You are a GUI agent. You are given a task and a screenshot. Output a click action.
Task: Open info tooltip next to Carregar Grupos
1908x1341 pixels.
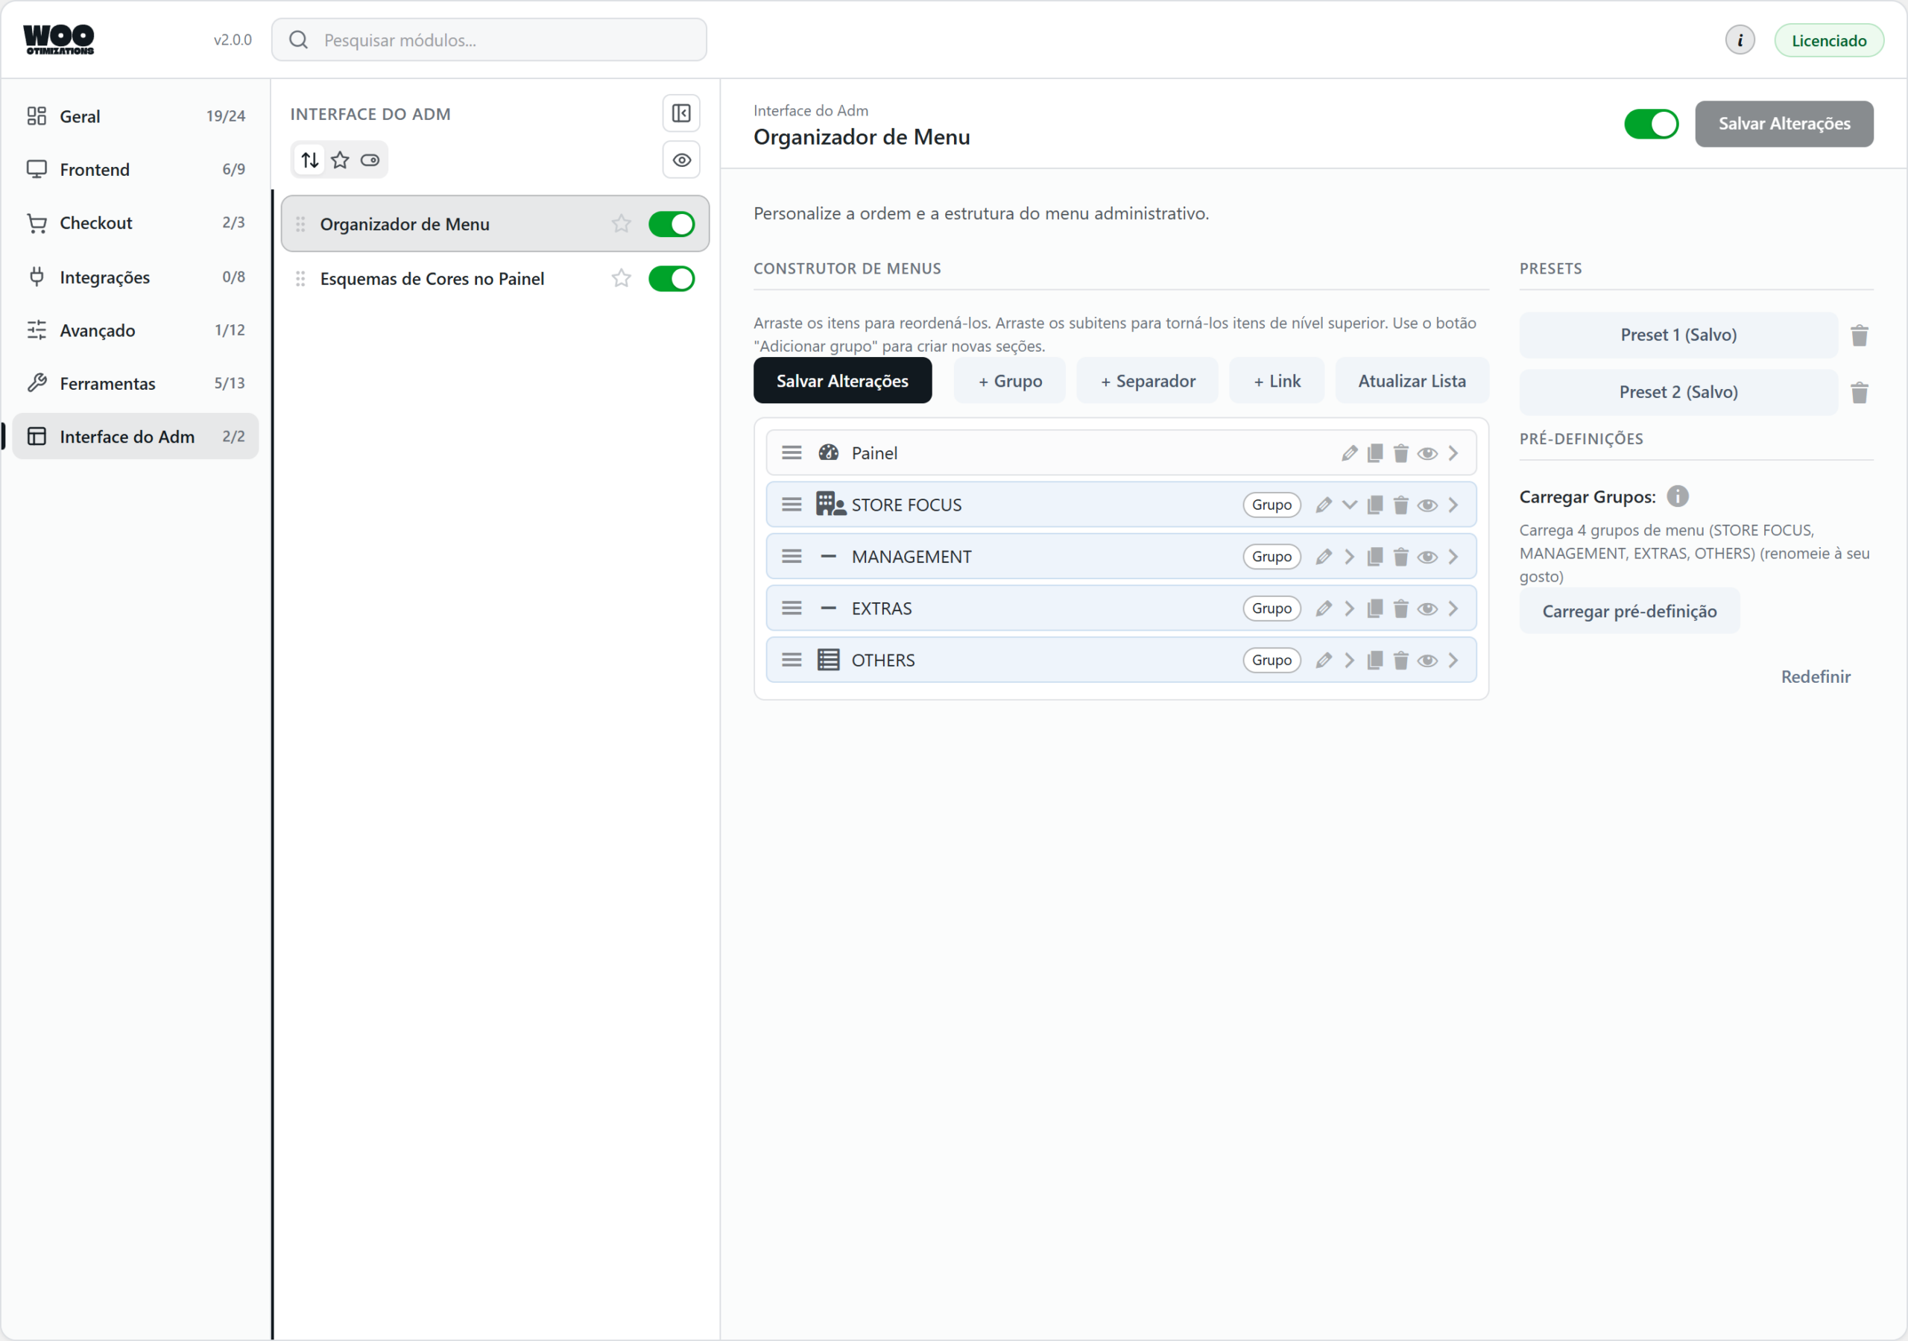point(1677,496)
